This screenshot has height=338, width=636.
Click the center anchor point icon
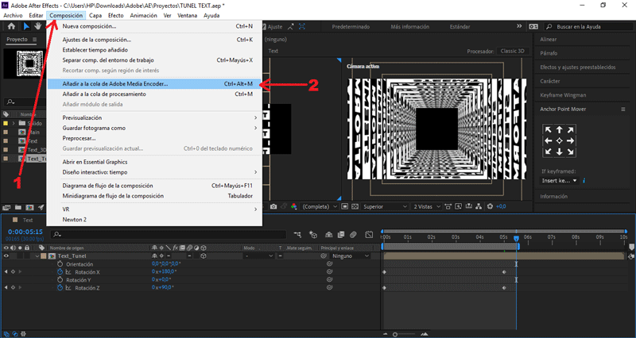[559, 140]
